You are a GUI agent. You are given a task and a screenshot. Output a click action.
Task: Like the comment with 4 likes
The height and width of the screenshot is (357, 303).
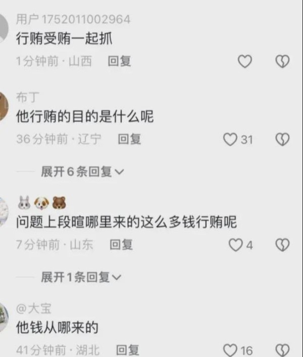coord(236,245)
